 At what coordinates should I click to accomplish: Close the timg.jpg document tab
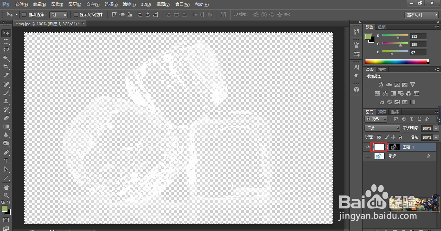83,24
